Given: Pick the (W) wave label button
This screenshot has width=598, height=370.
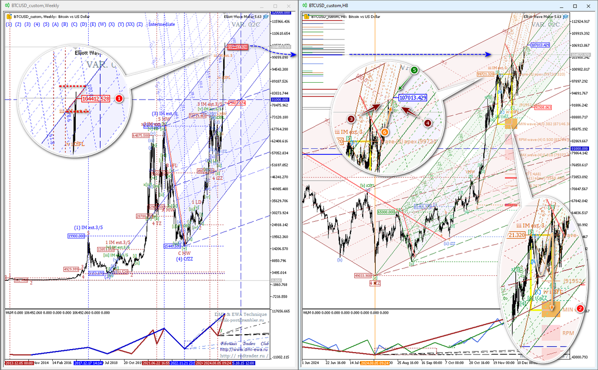Looking at the screenshot, I should click(x=102, y=24).
